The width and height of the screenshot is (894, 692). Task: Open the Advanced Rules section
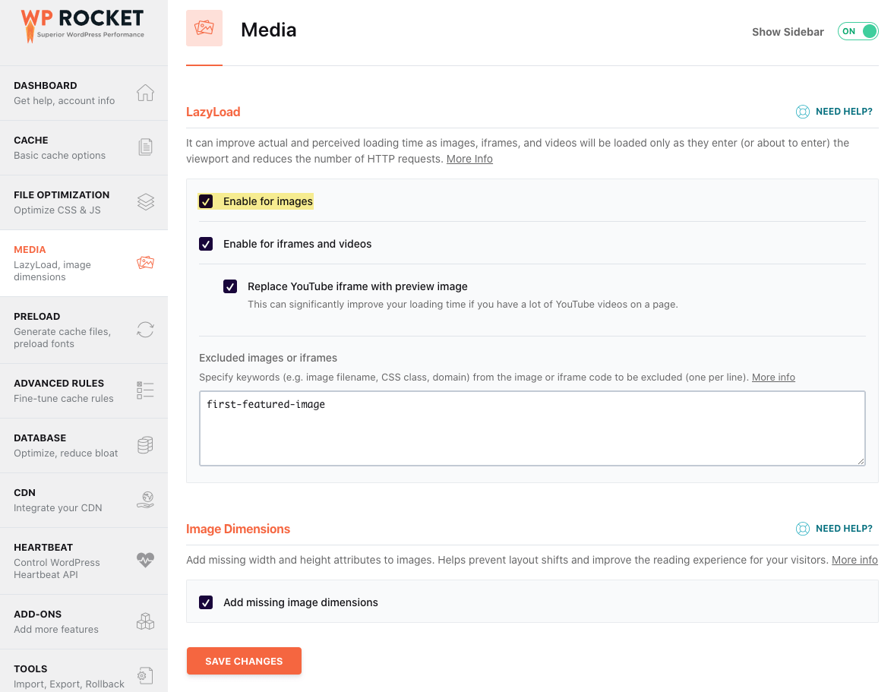pyautogui.click(x=84, y=390)
